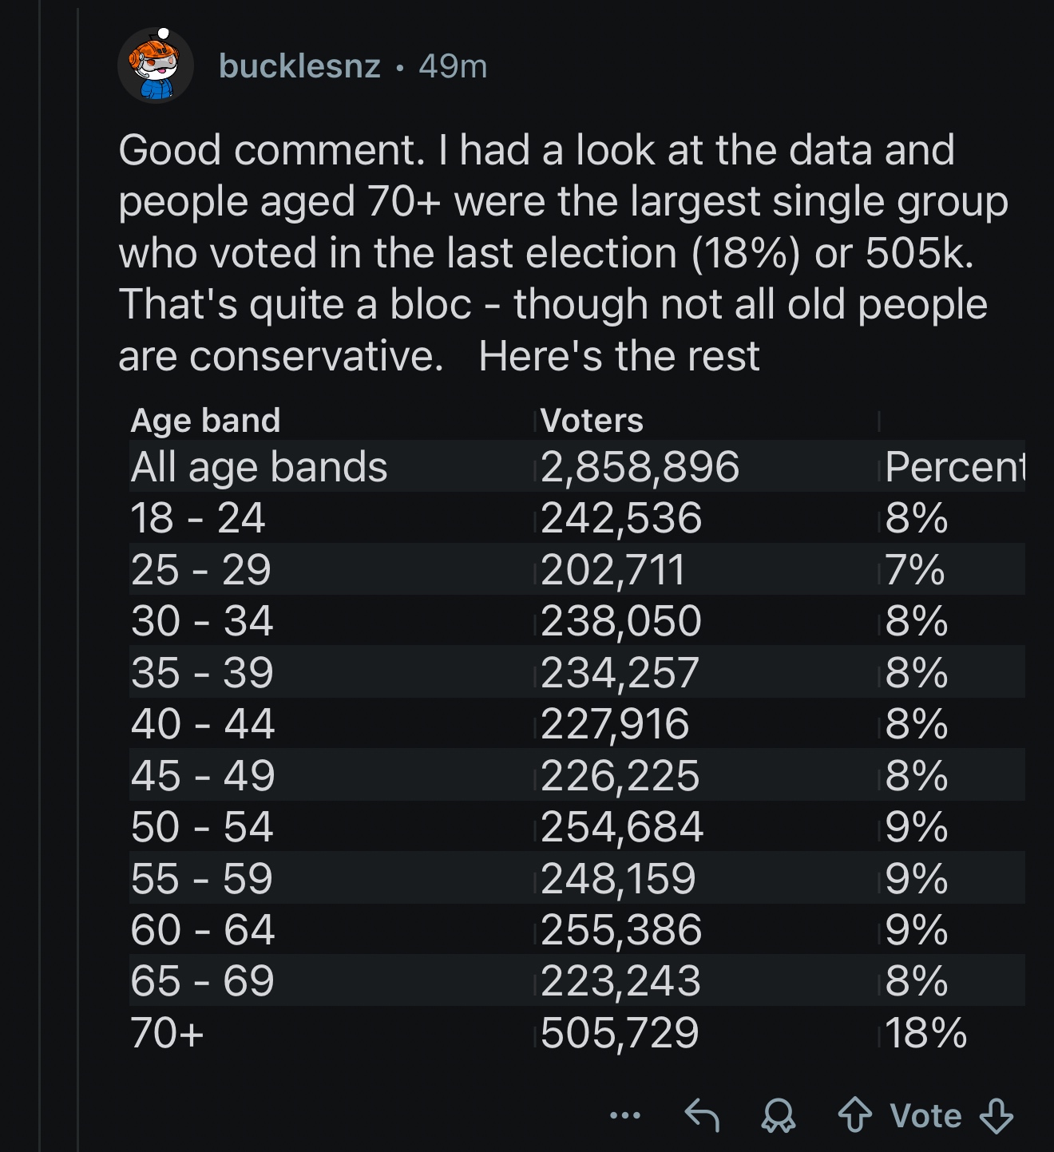Click the 2,858,896 total voters cell

click(640, 466)
